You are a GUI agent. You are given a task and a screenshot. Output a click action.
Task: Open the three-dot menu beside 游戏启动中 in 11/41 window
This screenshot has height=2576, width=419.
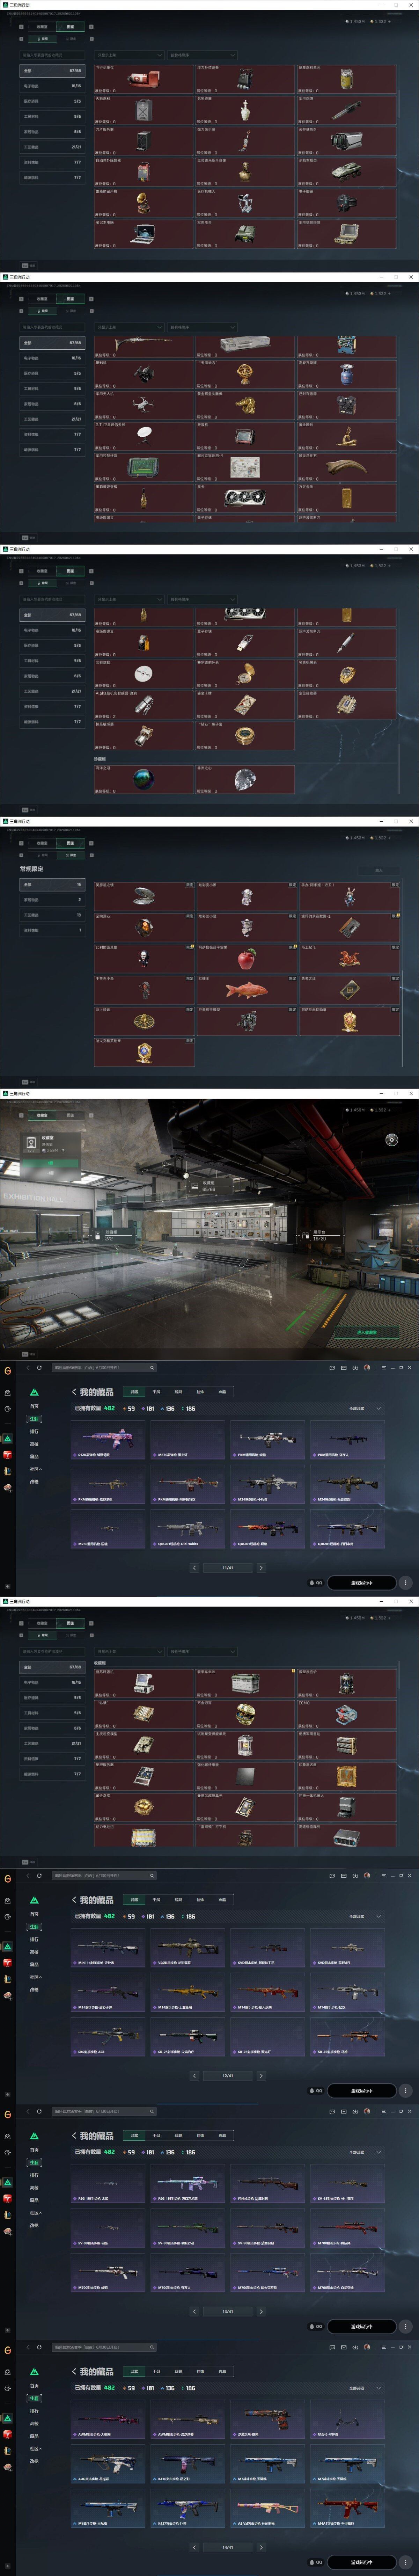coord(405,1582)
